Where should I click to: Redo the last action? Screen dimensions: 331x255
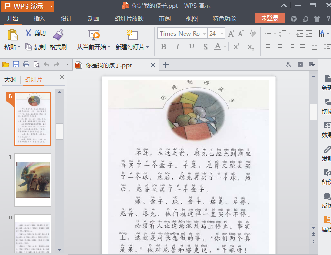click(56, 64)
